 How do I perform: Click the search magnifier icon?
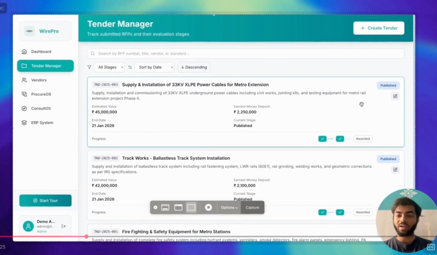pyautogui.click(x=93, y=54)
